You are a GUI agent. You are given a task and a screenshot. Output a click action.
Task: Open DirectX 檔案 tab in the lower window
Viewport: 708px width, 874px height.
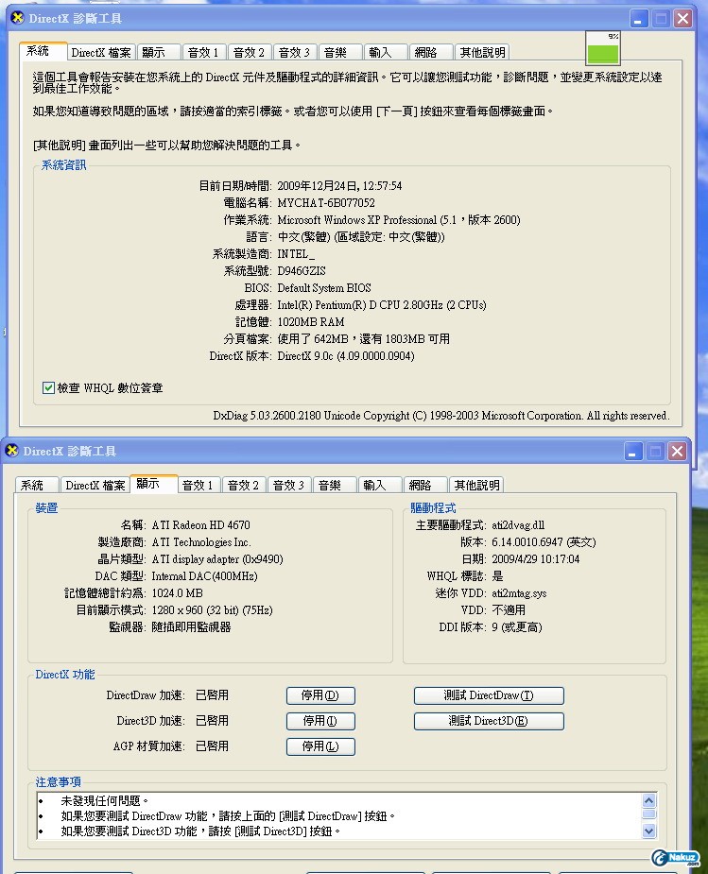[x=95, y=485]
